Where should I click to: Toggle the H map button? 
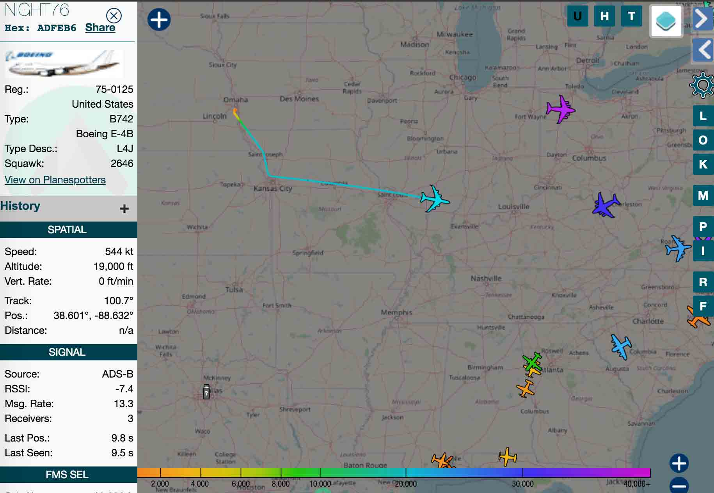pyautogui.click(x=604, y=16)
